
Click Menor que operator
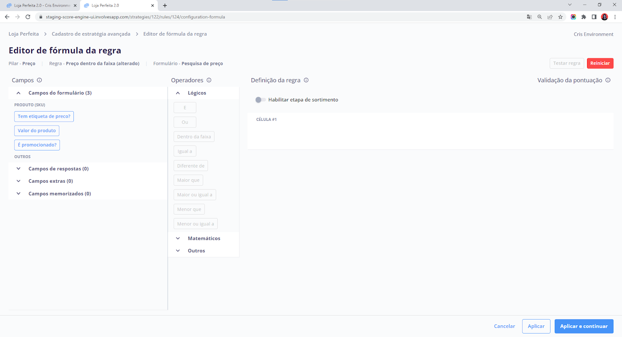pyautogui.click(x=189, y=209)
